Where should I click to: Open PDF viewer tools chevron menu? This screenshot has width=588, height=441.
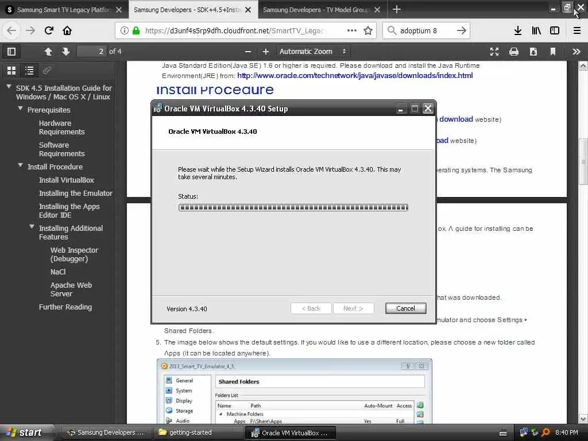(x=577, y=52)
